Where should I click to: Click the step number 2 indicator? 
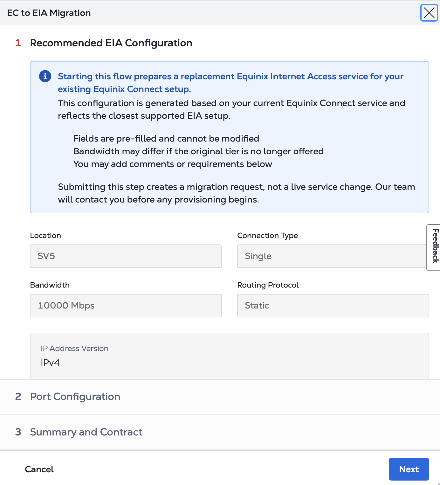18,396
